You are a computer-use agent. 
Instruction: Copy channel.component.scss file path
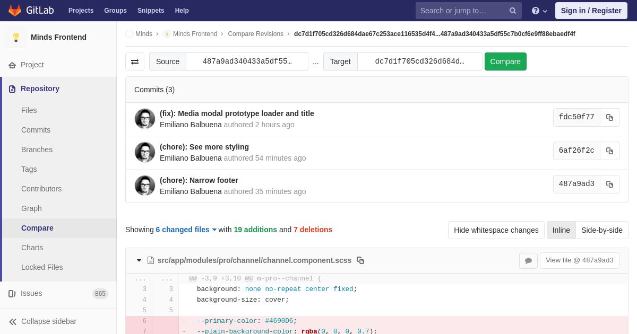pyautogui.click(x=360, y=260)
